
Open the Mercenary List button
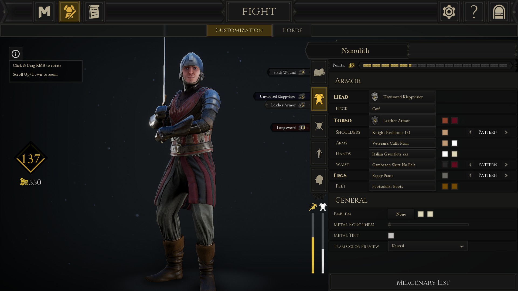tap(423, 282)
